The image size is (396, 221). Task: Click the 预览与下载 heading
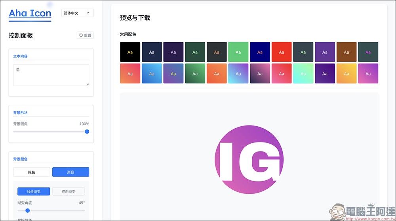tap(135, 18)
